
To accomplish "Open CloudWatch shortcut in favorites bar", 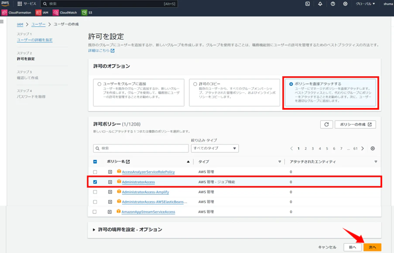I will [65, 13].
